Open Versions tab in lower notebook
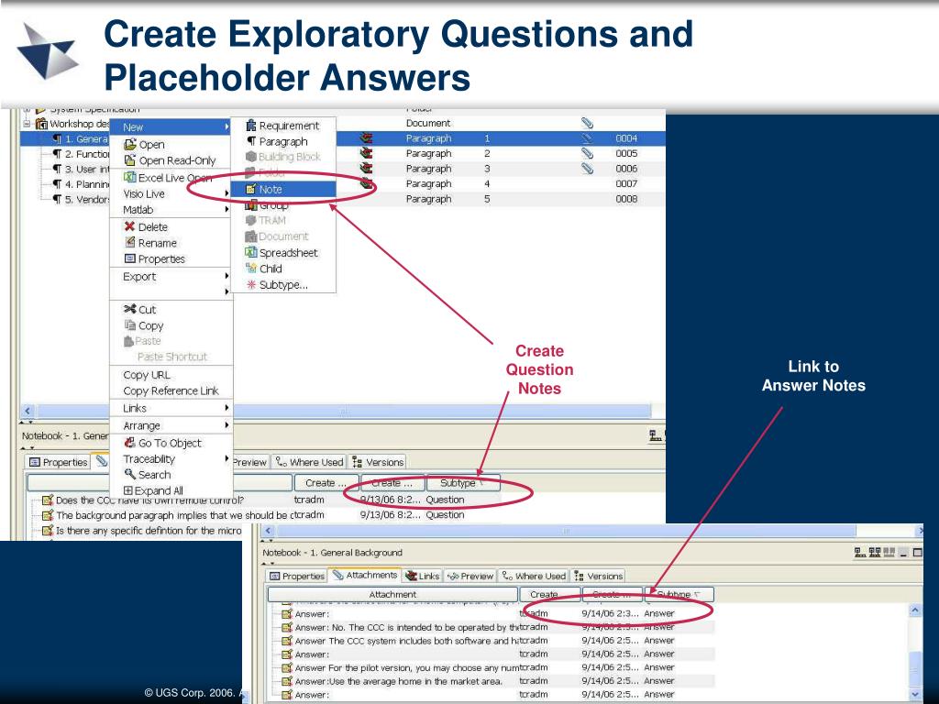Screen dimensions: 939x704 pyautogui.click(x=598, y=576)
